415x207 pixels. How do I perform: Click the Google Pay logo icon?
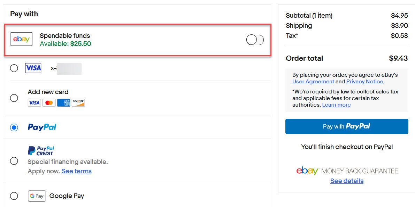pyautogui.click(x=37, y=196)
